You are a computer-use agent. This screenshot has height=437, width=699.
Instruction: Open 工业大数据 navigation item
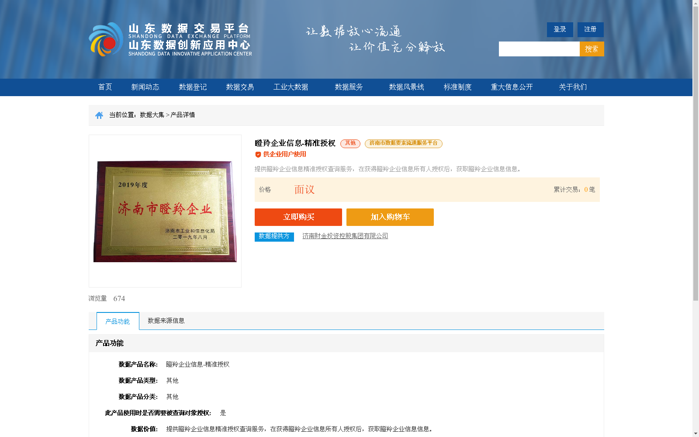pyautogui.click(x=291, y=87)
